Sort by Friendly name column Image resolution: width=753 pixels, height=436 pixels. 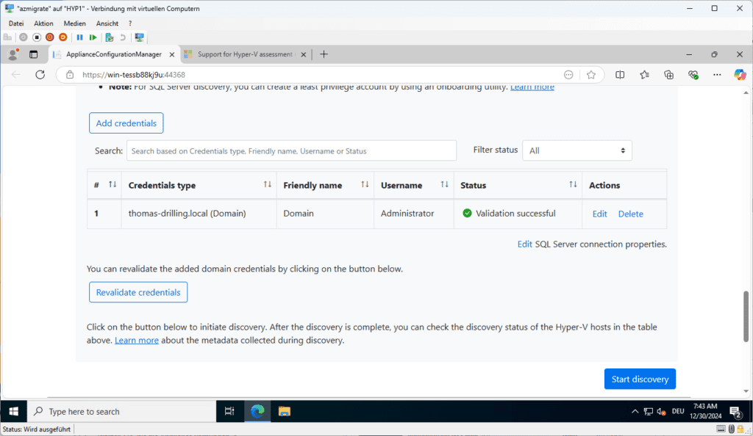365,184
